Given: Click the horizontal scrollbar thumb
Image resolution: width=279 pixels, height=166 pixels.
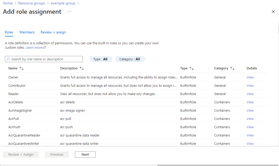Looking at the screenshot, I should pyautogui.click(x=218, y=165).
